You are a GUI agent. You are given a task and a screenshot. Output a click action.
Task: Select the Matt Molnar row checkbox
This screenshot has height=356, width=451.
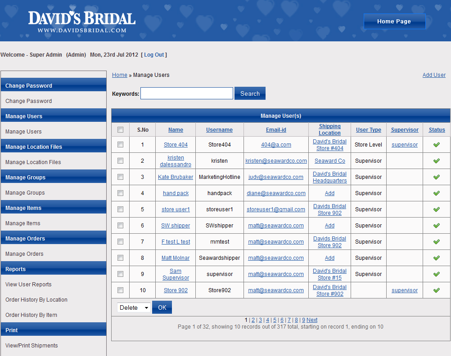tap(120, 258)
